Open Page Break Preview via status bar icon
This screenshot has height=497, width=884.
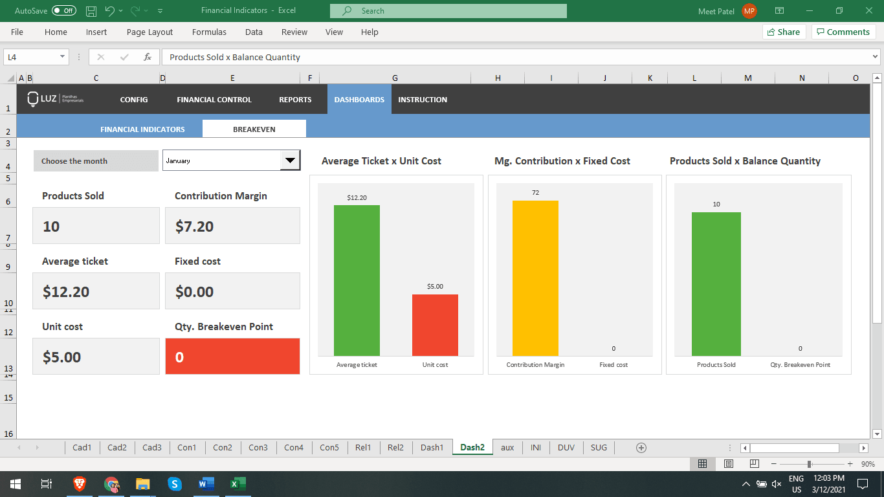(x=754, y=463)
